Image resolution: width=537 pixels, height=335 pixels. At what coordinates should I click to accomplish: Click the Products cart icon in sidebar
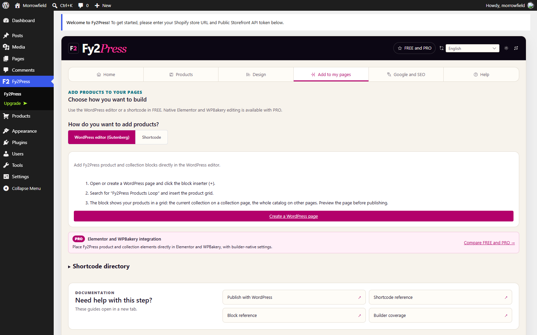pos(6,116)
